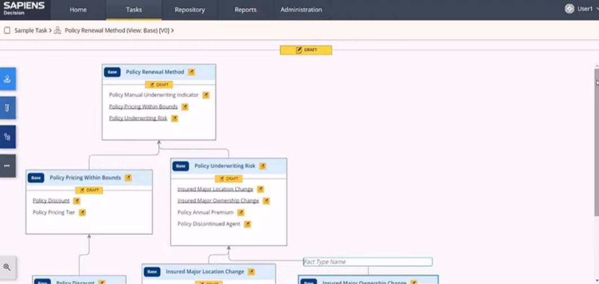599x284 pixels.
Task: Click edit icon beside Policy Pricing Tier
Action: click(x=82, y=213)
